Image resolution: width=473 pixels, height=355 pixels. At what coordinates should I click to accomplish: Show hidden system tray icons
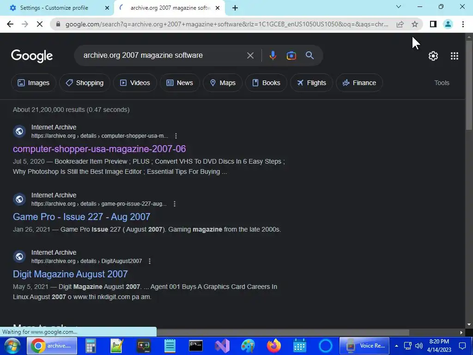tap(396, 346)
